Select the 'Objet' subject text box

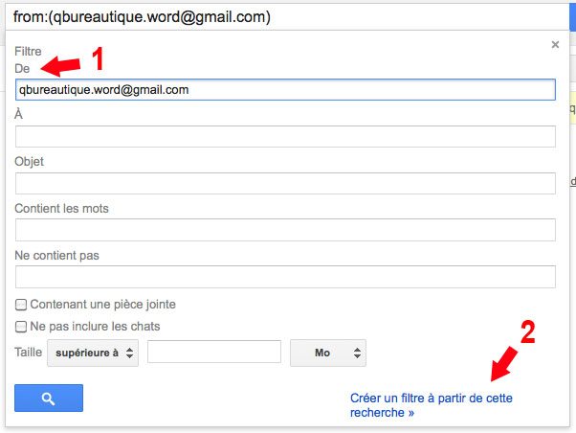(285, 183)
